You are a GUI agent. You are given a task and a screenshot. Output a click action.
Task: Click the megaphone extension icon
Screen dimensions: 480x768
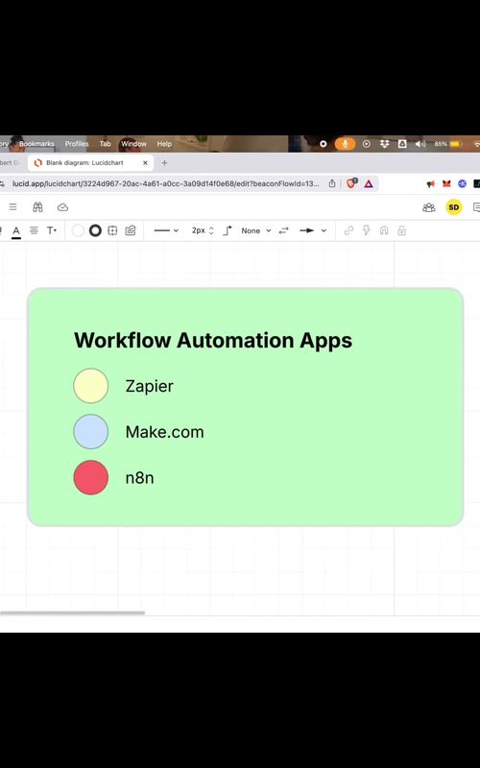point(430,184)
